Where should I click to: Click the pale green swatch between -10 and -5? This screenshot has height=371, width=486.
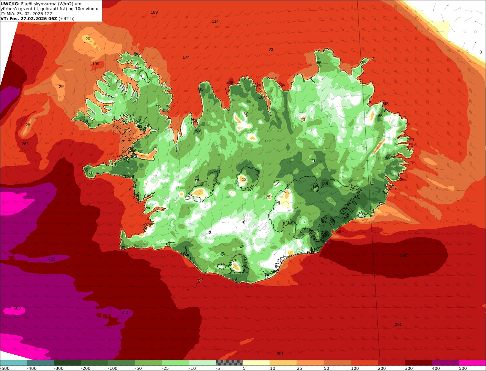202,363
